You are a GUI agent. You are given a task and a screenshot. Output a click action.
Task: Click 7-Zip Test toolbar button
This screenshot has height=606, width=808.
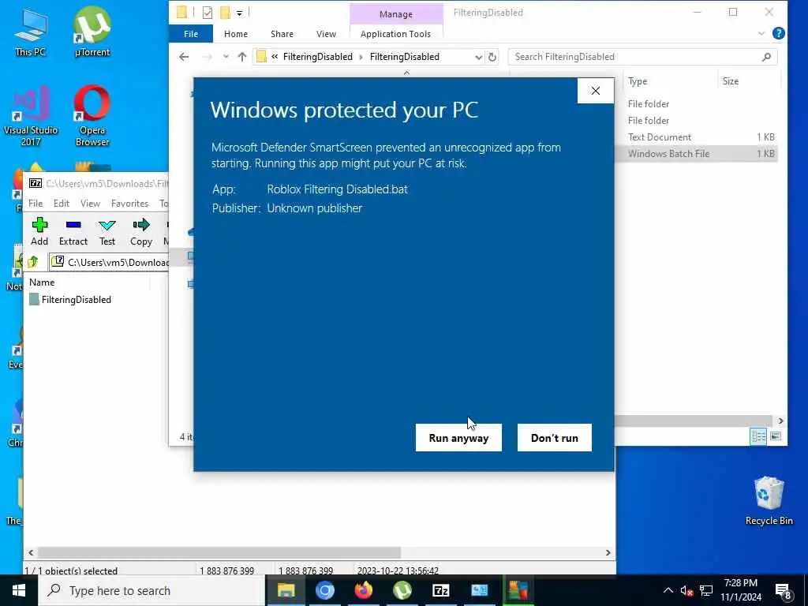point(107,231)
